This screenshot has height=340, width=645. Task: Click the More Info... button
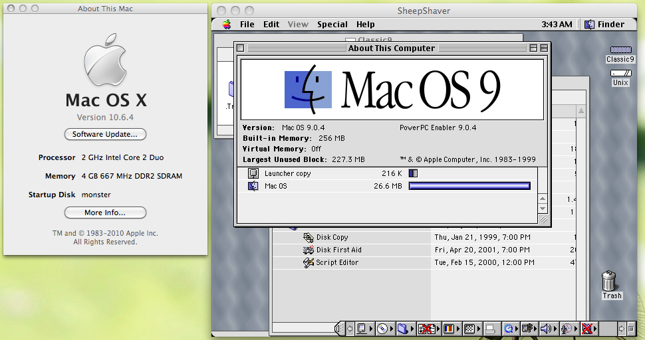[105, 212]
